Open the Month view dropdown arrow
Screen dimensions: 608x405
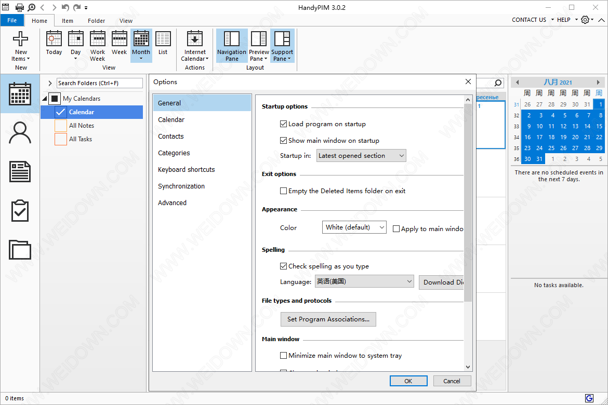[x=141, y=59]
